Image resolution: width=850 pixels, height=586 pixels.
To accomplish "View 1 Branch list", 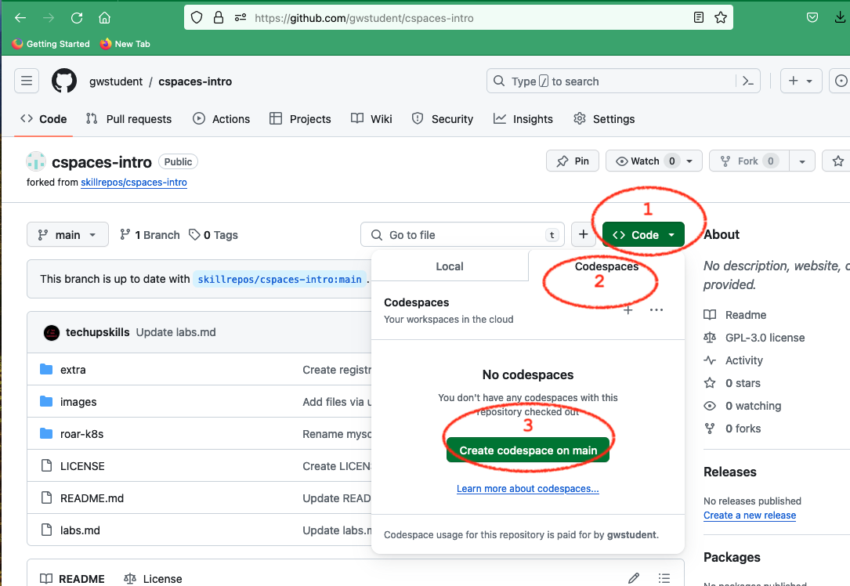I will (x=150, y=235).
